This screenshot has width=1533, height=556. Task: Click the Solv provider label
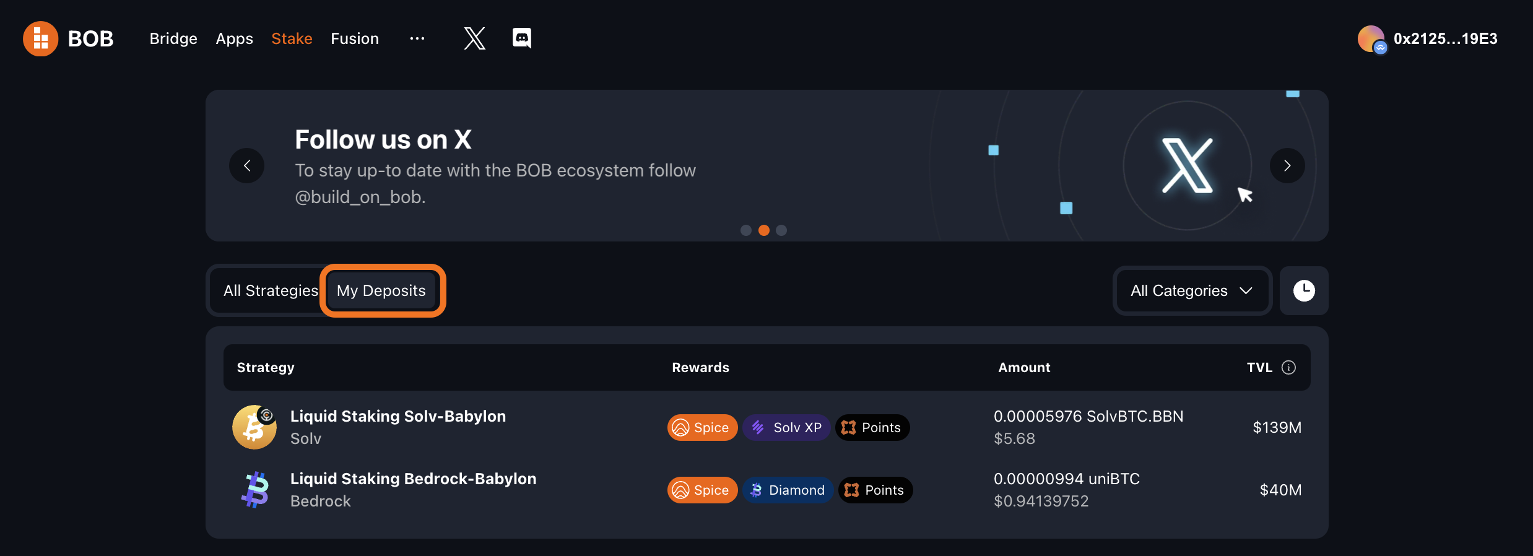[306, 438]
